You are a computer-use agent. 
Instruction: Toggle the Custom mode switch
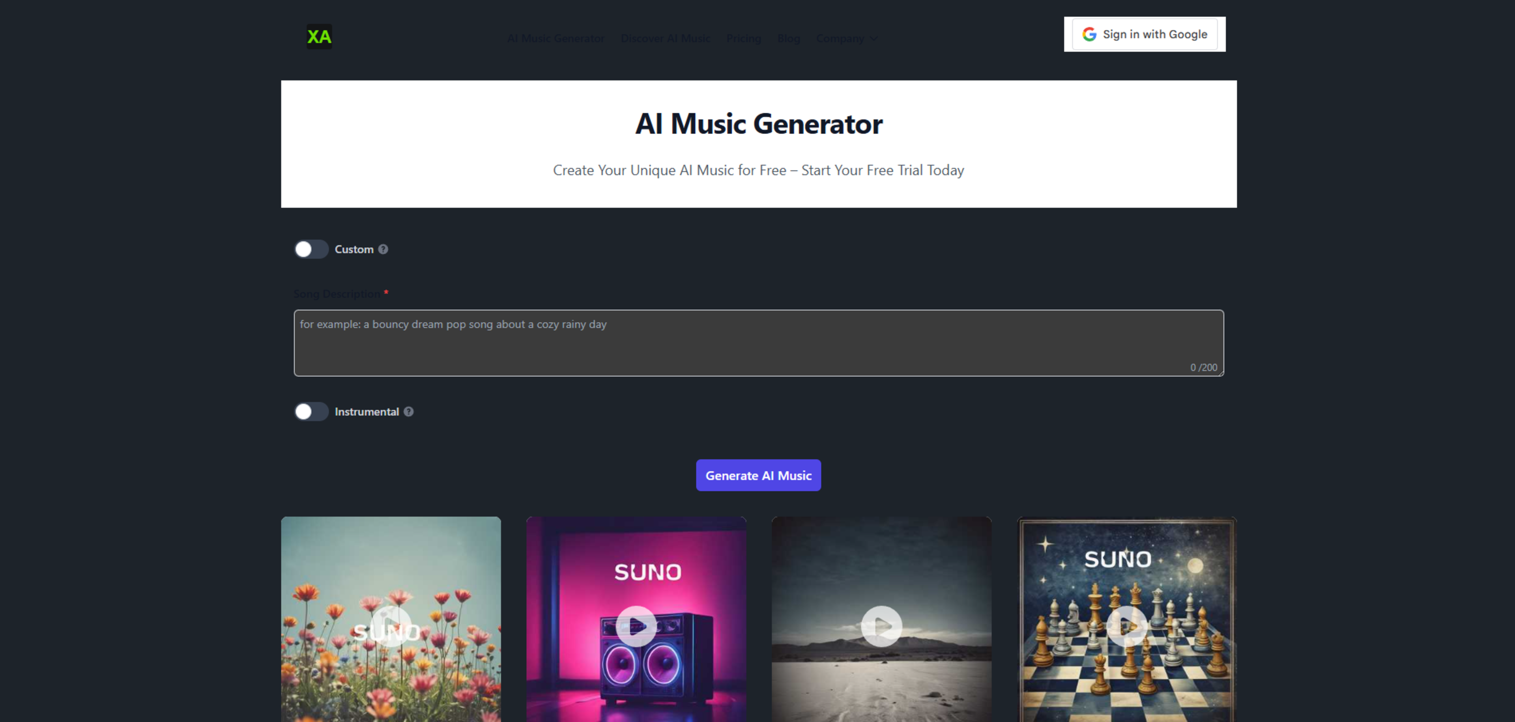[311, 249]
